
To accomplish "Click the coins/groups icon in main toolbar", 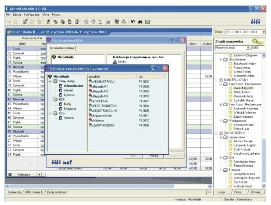I will point(55,22).
